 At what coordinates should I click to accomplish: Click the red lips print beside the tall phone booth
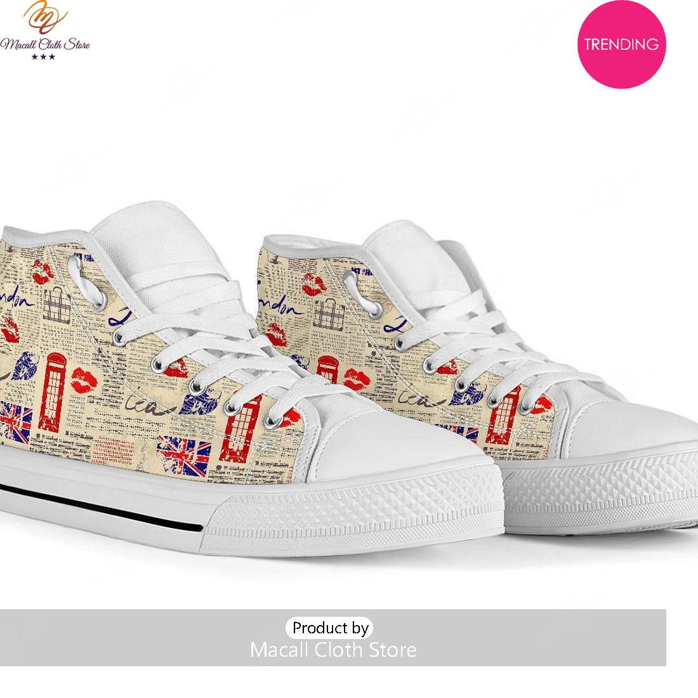pos(84,381)
